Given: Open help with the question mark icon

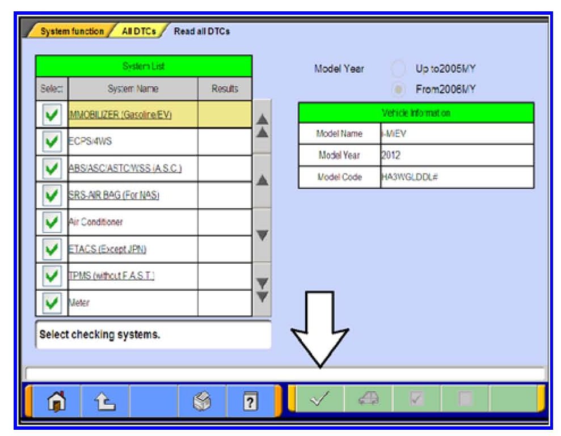Looking at the screenshot, I should (250, 401).
